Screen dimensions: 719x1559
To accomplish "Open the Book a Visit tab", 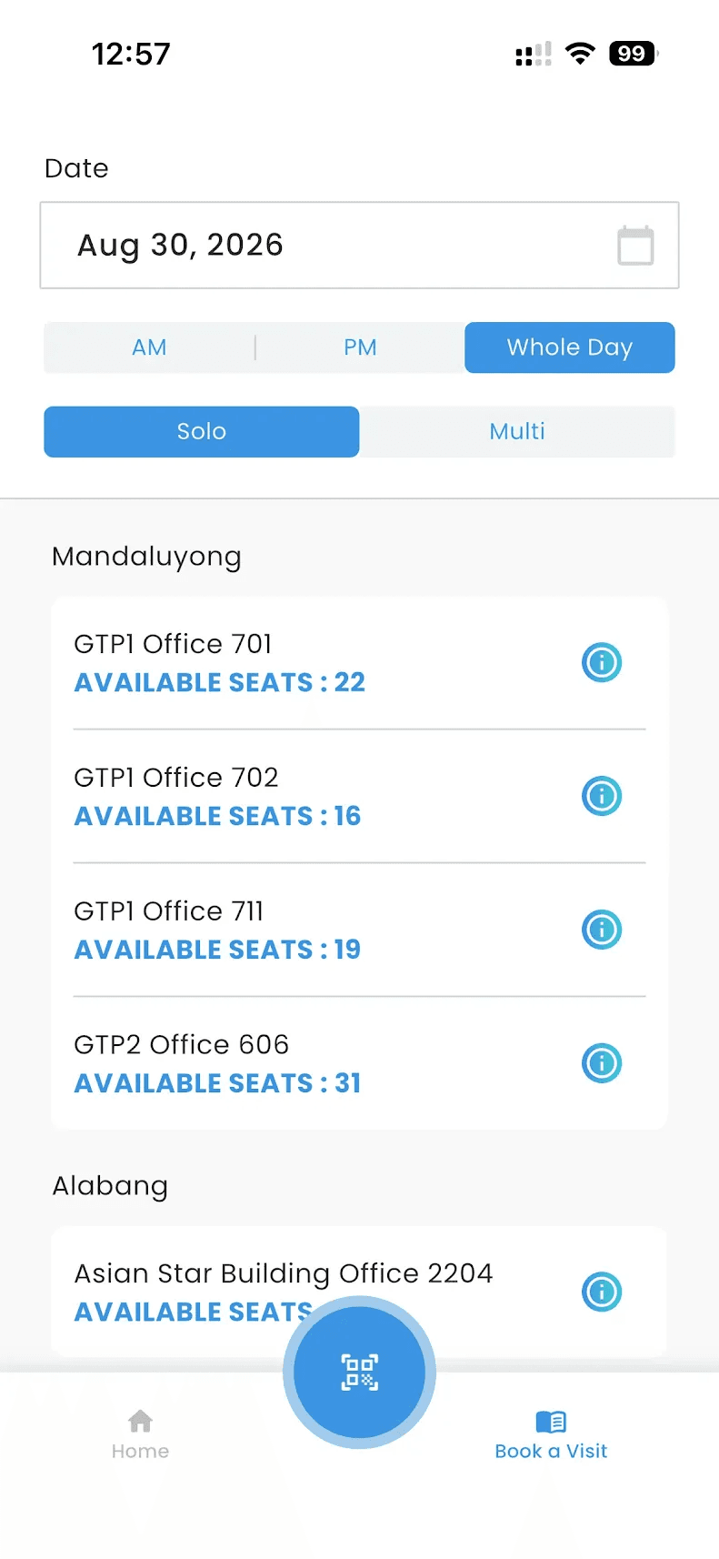I will click(551, 1435).
